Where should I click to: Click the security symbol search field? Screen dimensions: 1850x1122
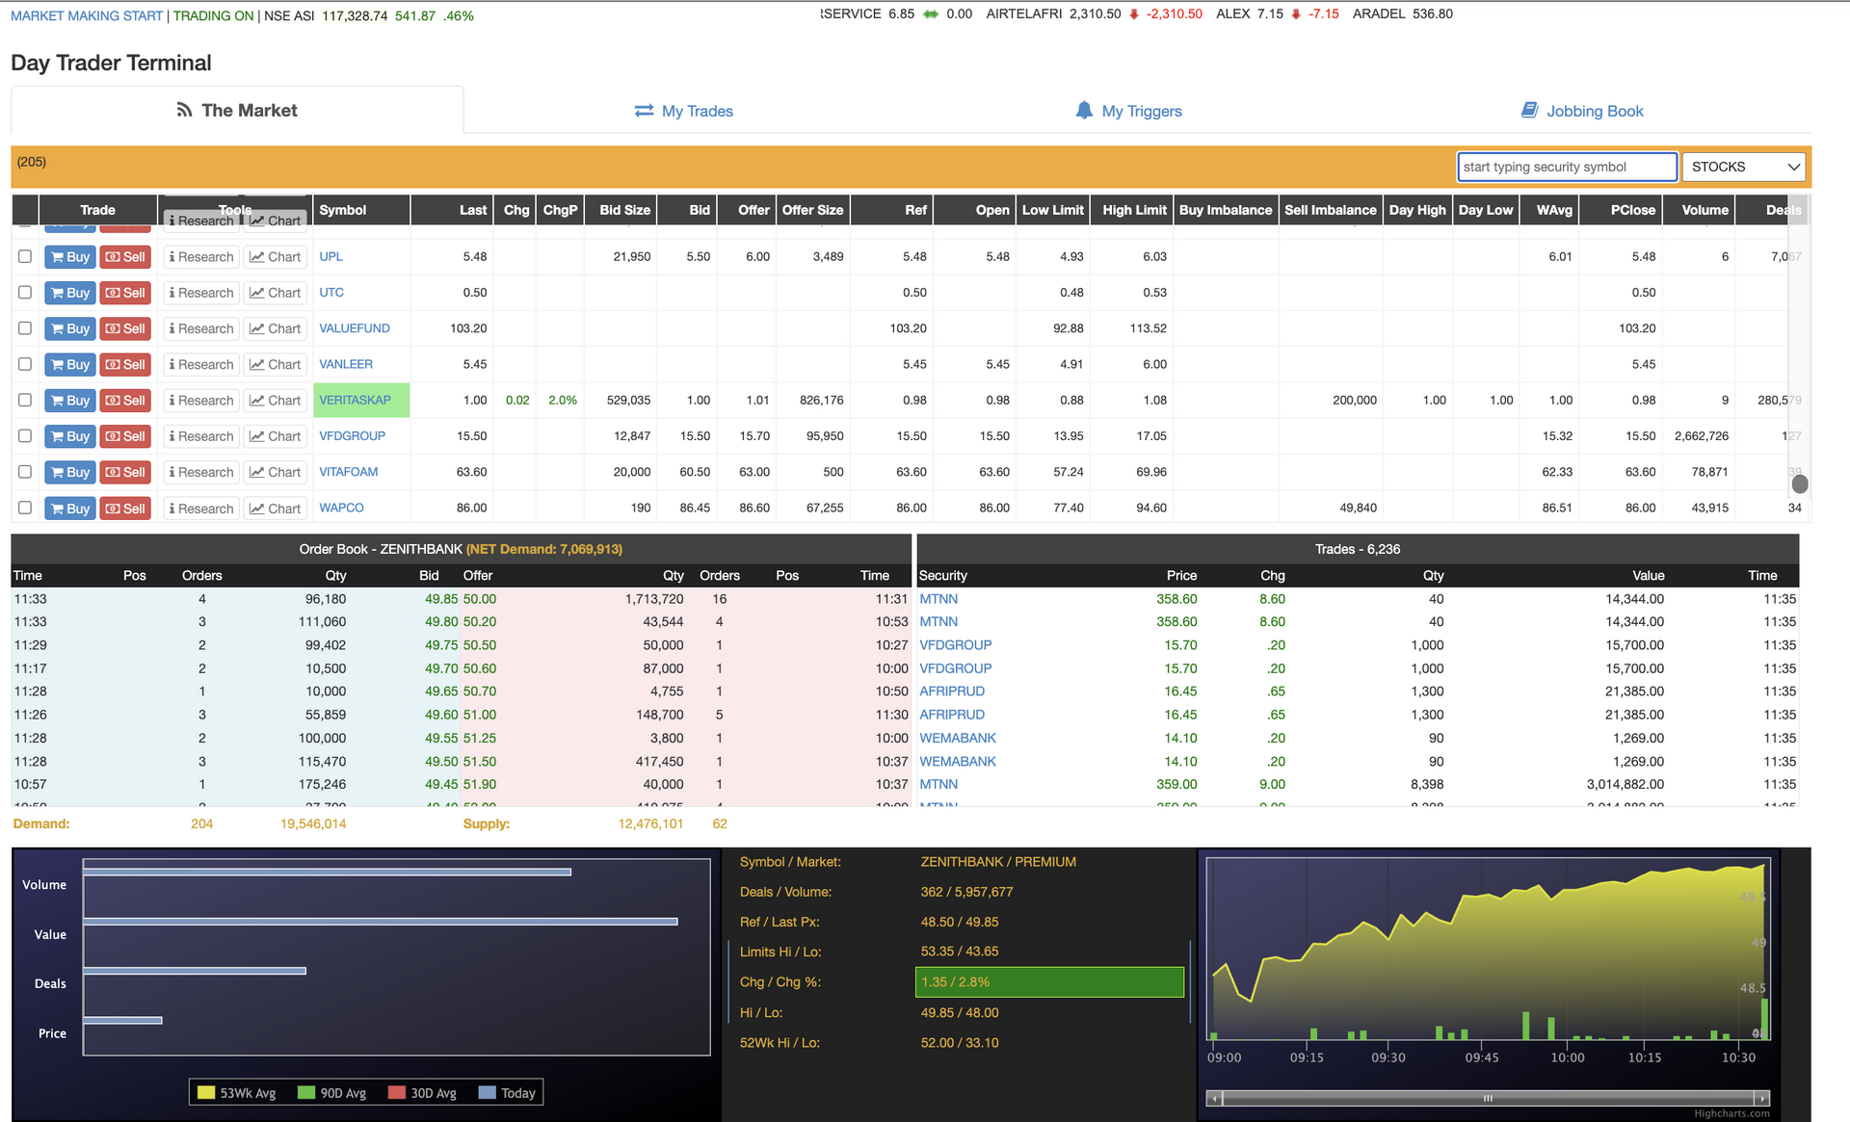pos(1566,167)
